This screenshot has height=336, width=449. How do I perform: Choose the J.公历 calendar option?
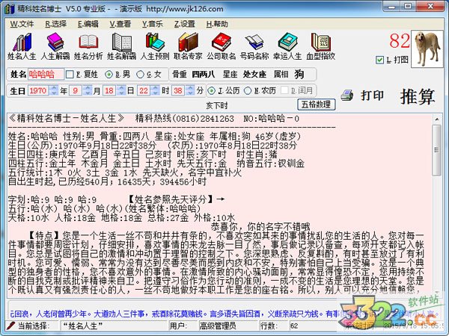[x=211, y=91]
